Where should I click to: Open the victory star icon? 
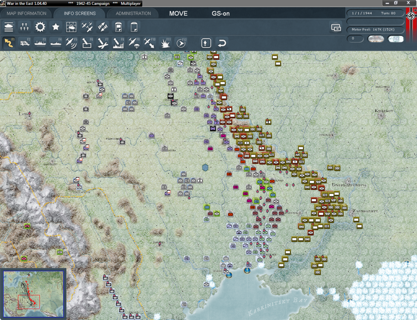pyautogui.click(x=55, y=27)
